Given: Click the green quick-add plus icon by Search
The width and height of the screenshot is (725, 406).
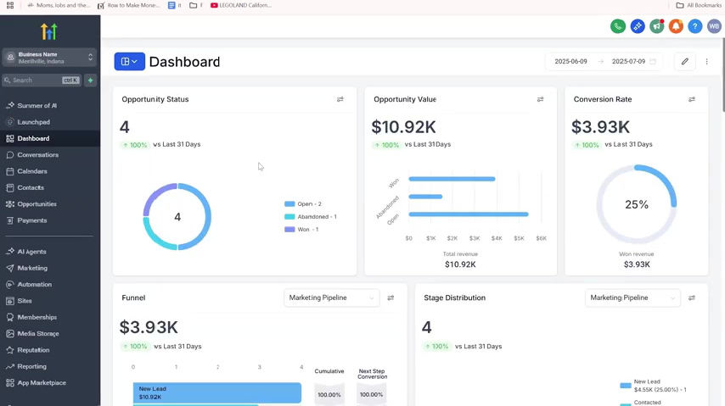Looking at the screenshot, I should 91,81.
